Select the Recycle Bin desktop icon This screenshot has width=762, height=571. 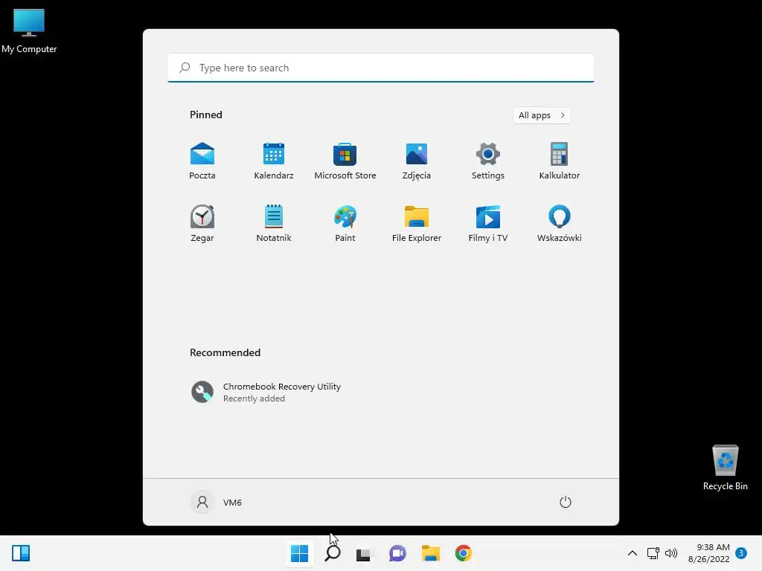coord(725,468)
